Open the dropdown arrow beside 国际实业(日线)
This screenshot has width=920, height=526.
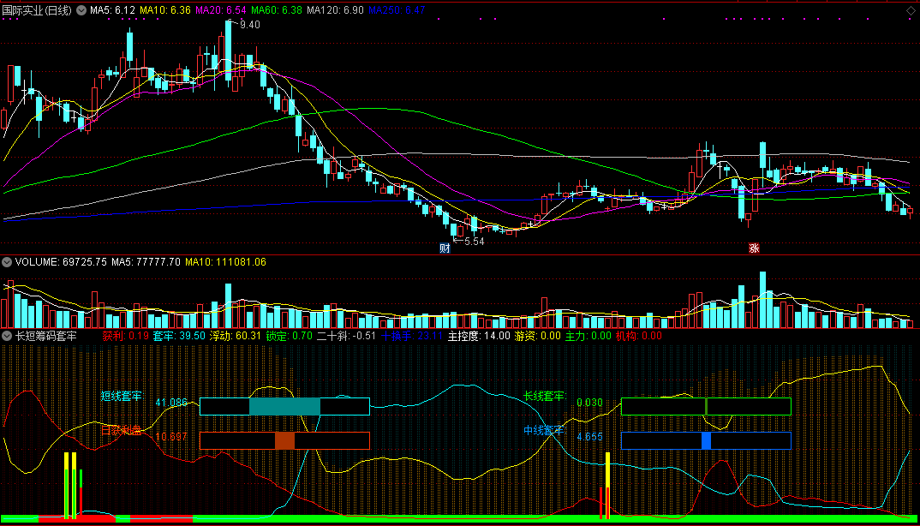[81, 10]
